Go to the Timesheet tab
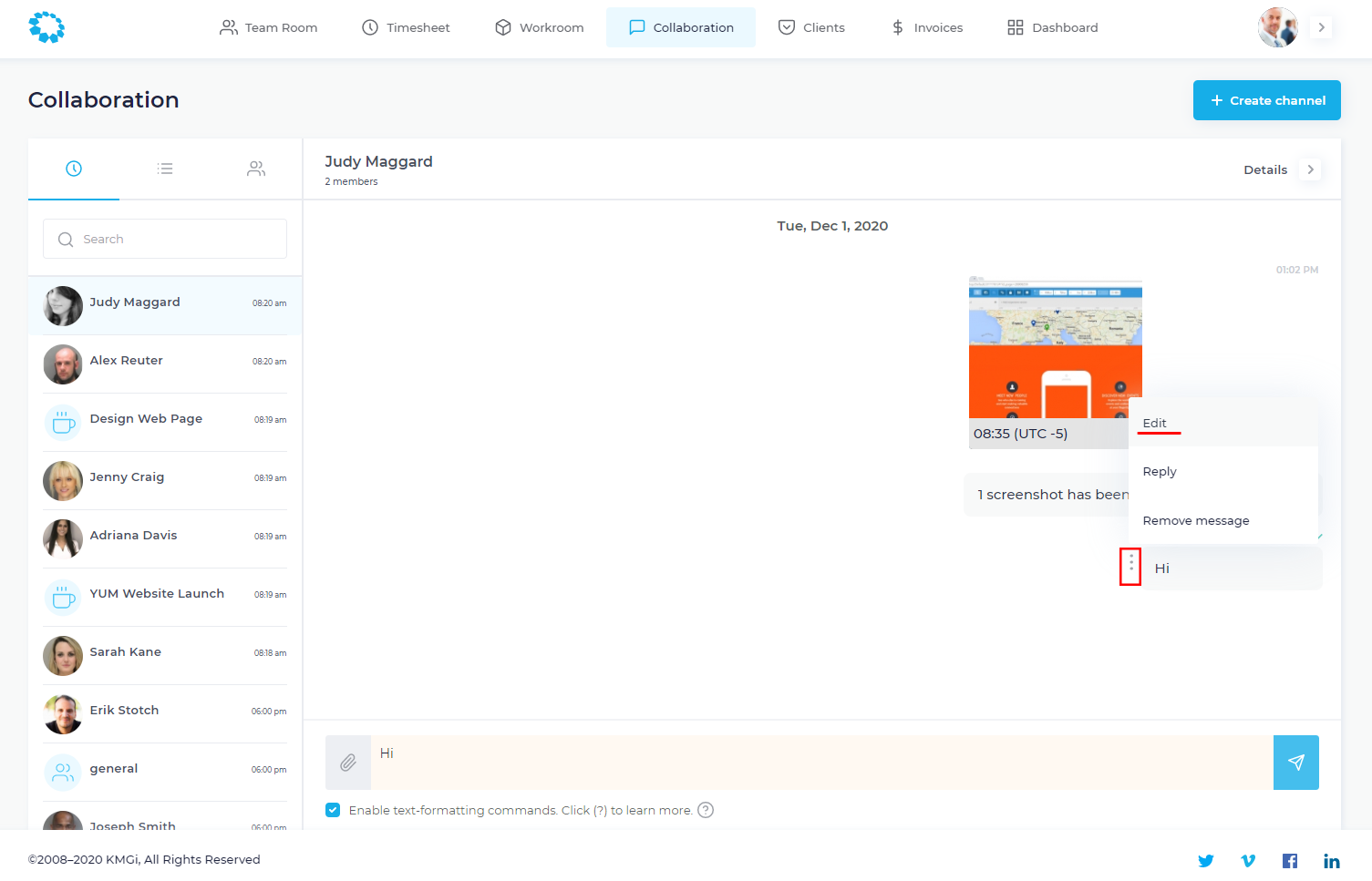 [406, 27]
